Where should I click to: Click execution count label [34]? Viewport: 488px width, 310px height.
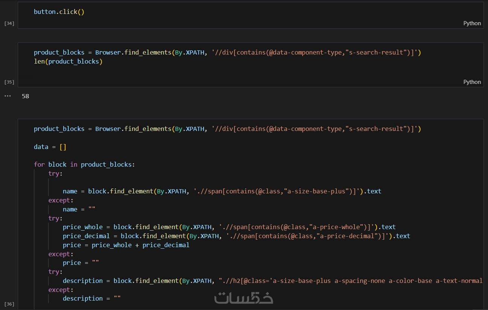point(9,23)
